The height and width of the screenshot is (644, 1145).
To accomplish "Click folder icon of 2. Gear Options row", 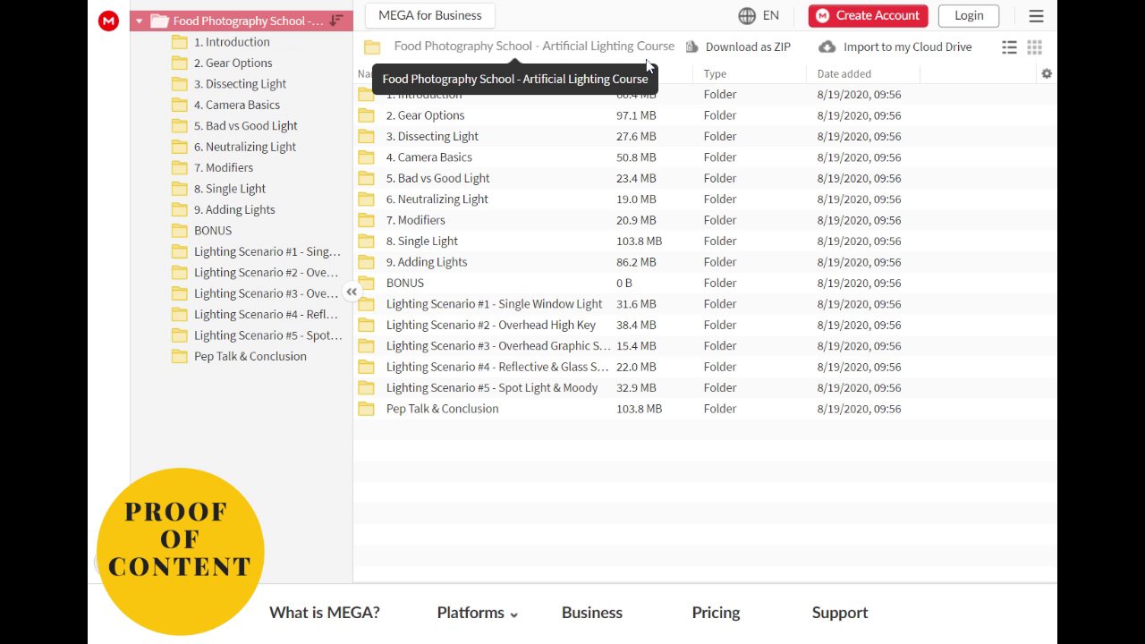I will [366, 115].
